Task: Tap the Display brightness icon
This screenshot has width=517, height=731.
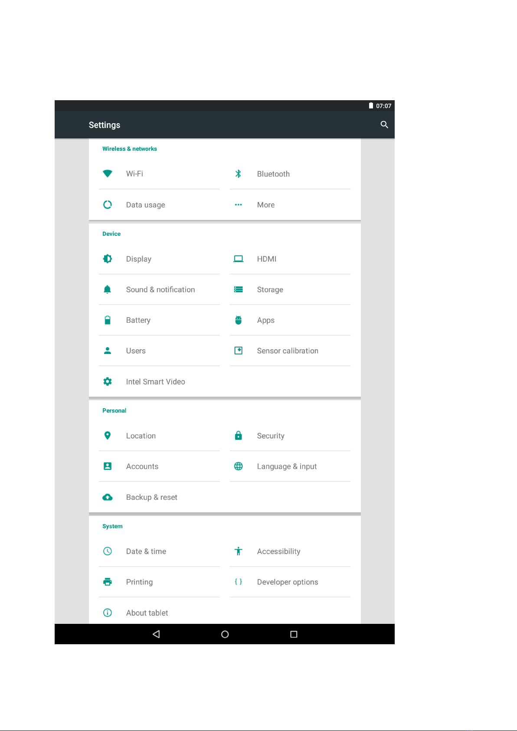Action: click(x=108, y=259)
